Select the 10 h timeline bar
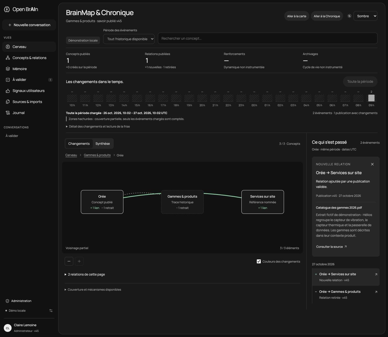 (x=72, y=98)
